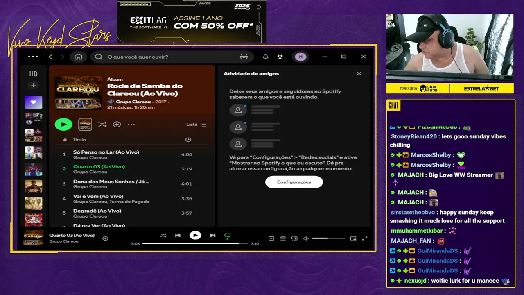The height and width of the screenshot is (295, 524).
Task: Skip to previous track
Action: pyautogui.click(x=178, y=235)
